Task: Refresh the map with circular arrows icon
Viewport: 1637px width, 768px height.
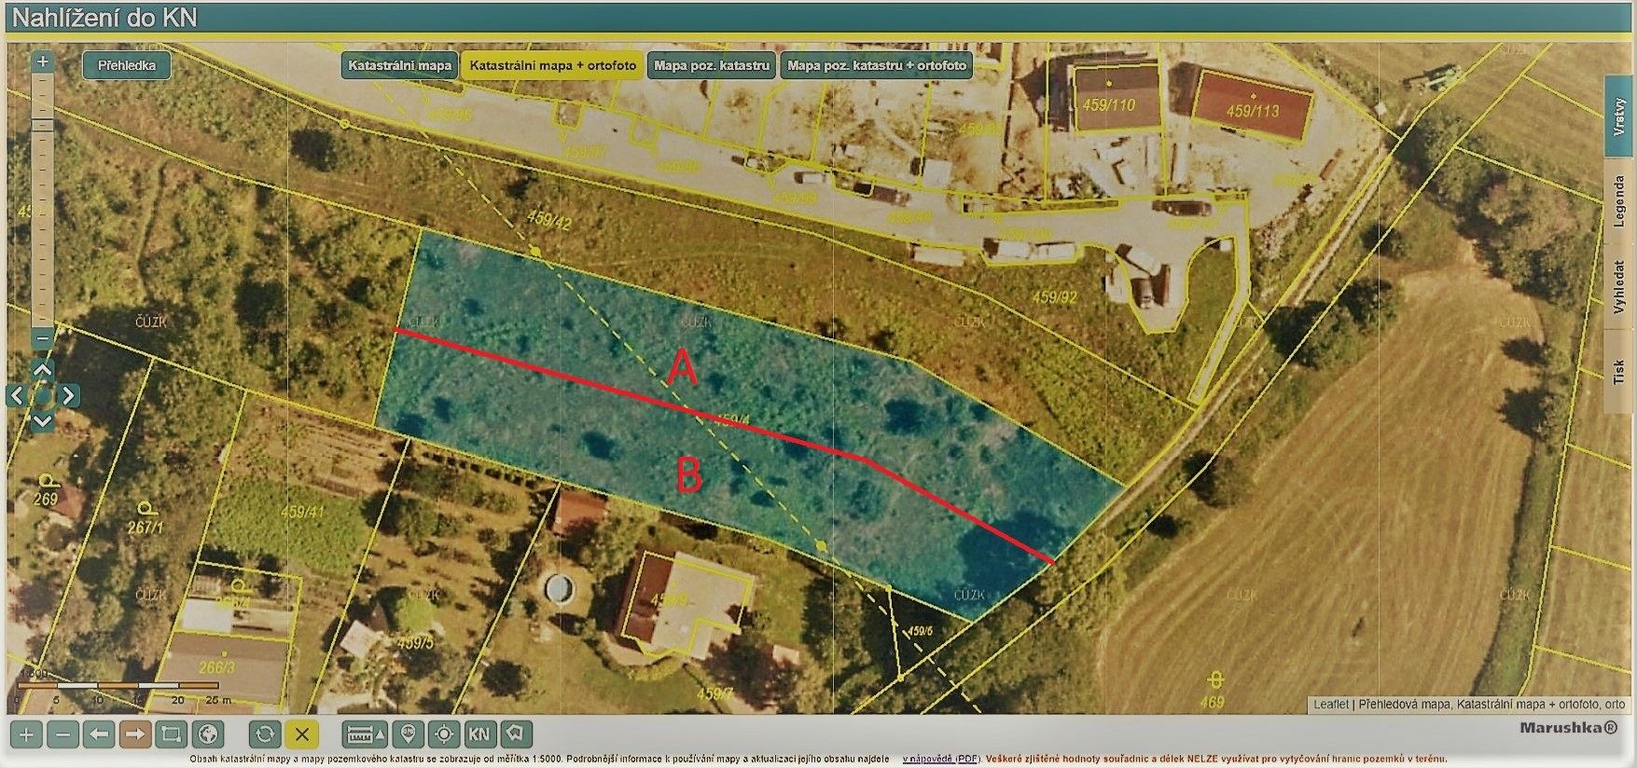Action: (265, 734)
